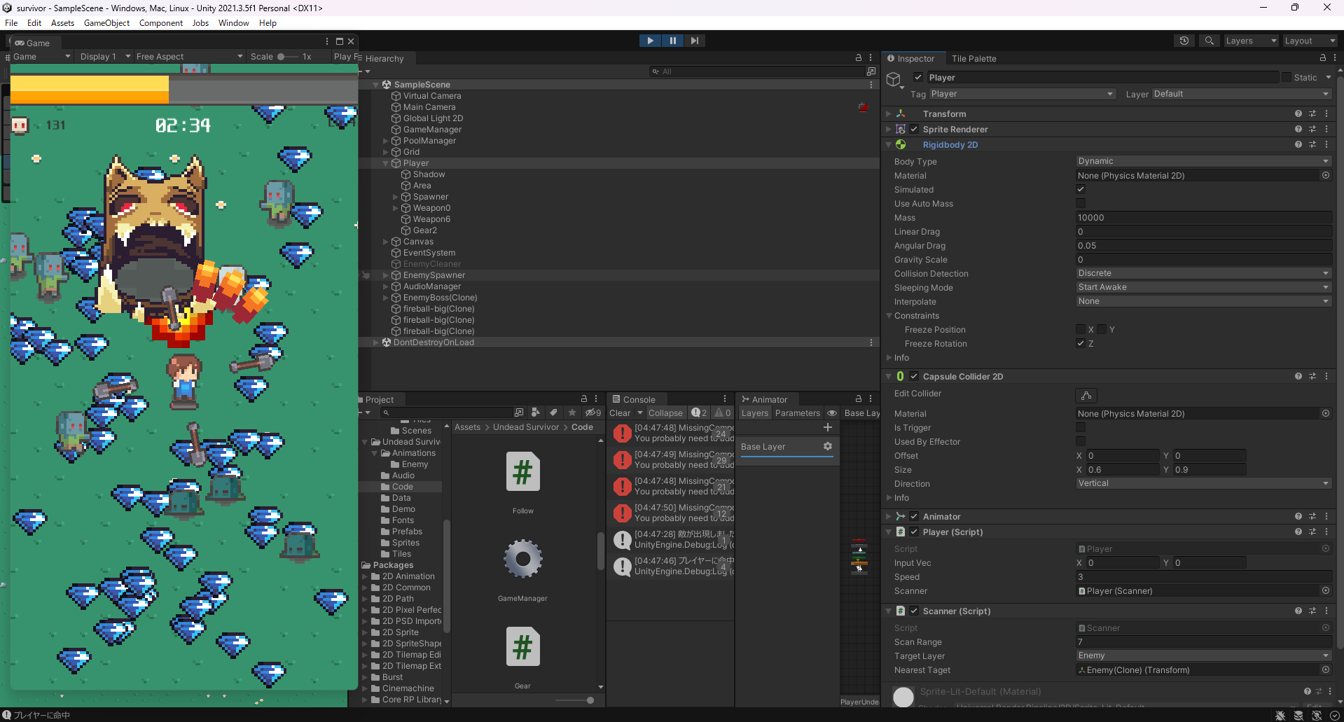Lock the Inspector panel
Viewport: 1344px width, 722px height.
tap(1322, 58)
